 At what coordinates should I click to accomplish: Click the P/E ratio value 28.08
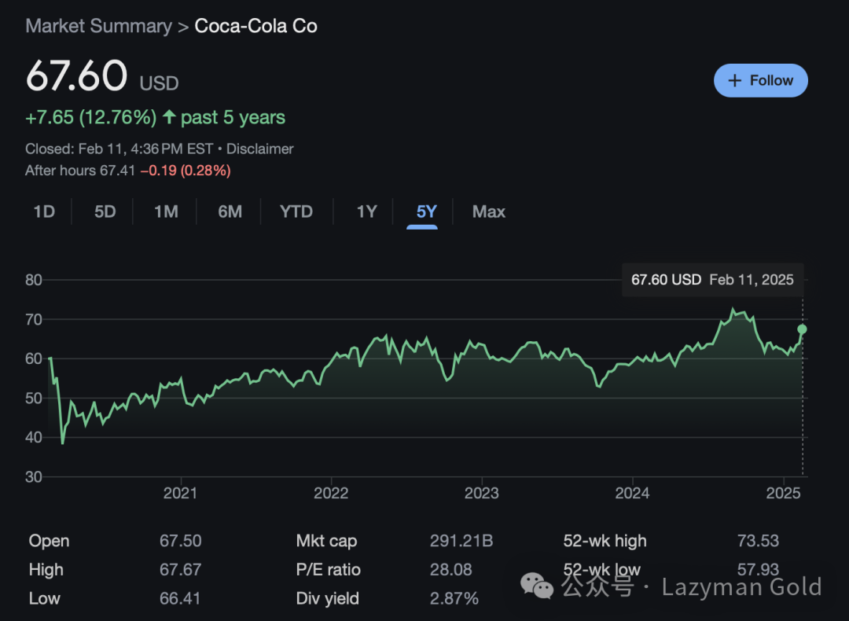[450, 570]
